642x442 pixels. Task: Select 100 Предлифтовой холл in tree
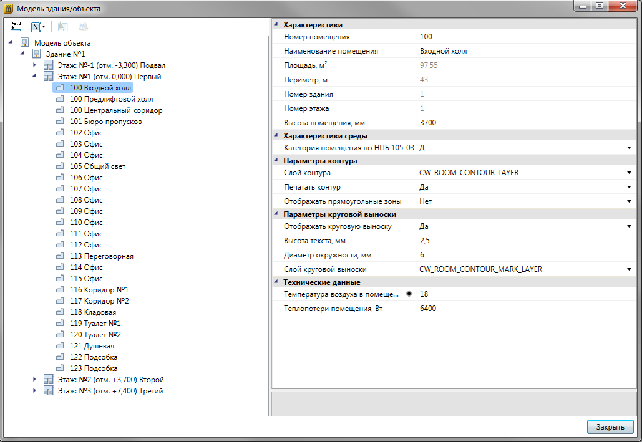(111, 98)
